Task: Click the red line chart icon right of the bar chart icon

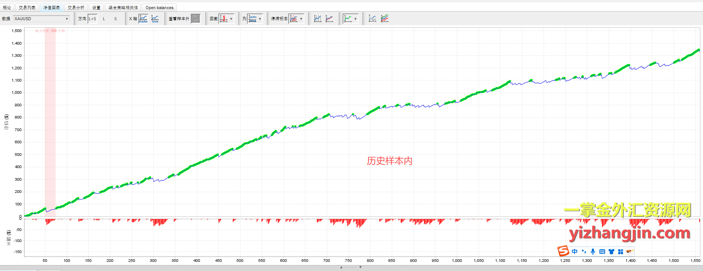Action: [x=329, y=19]
